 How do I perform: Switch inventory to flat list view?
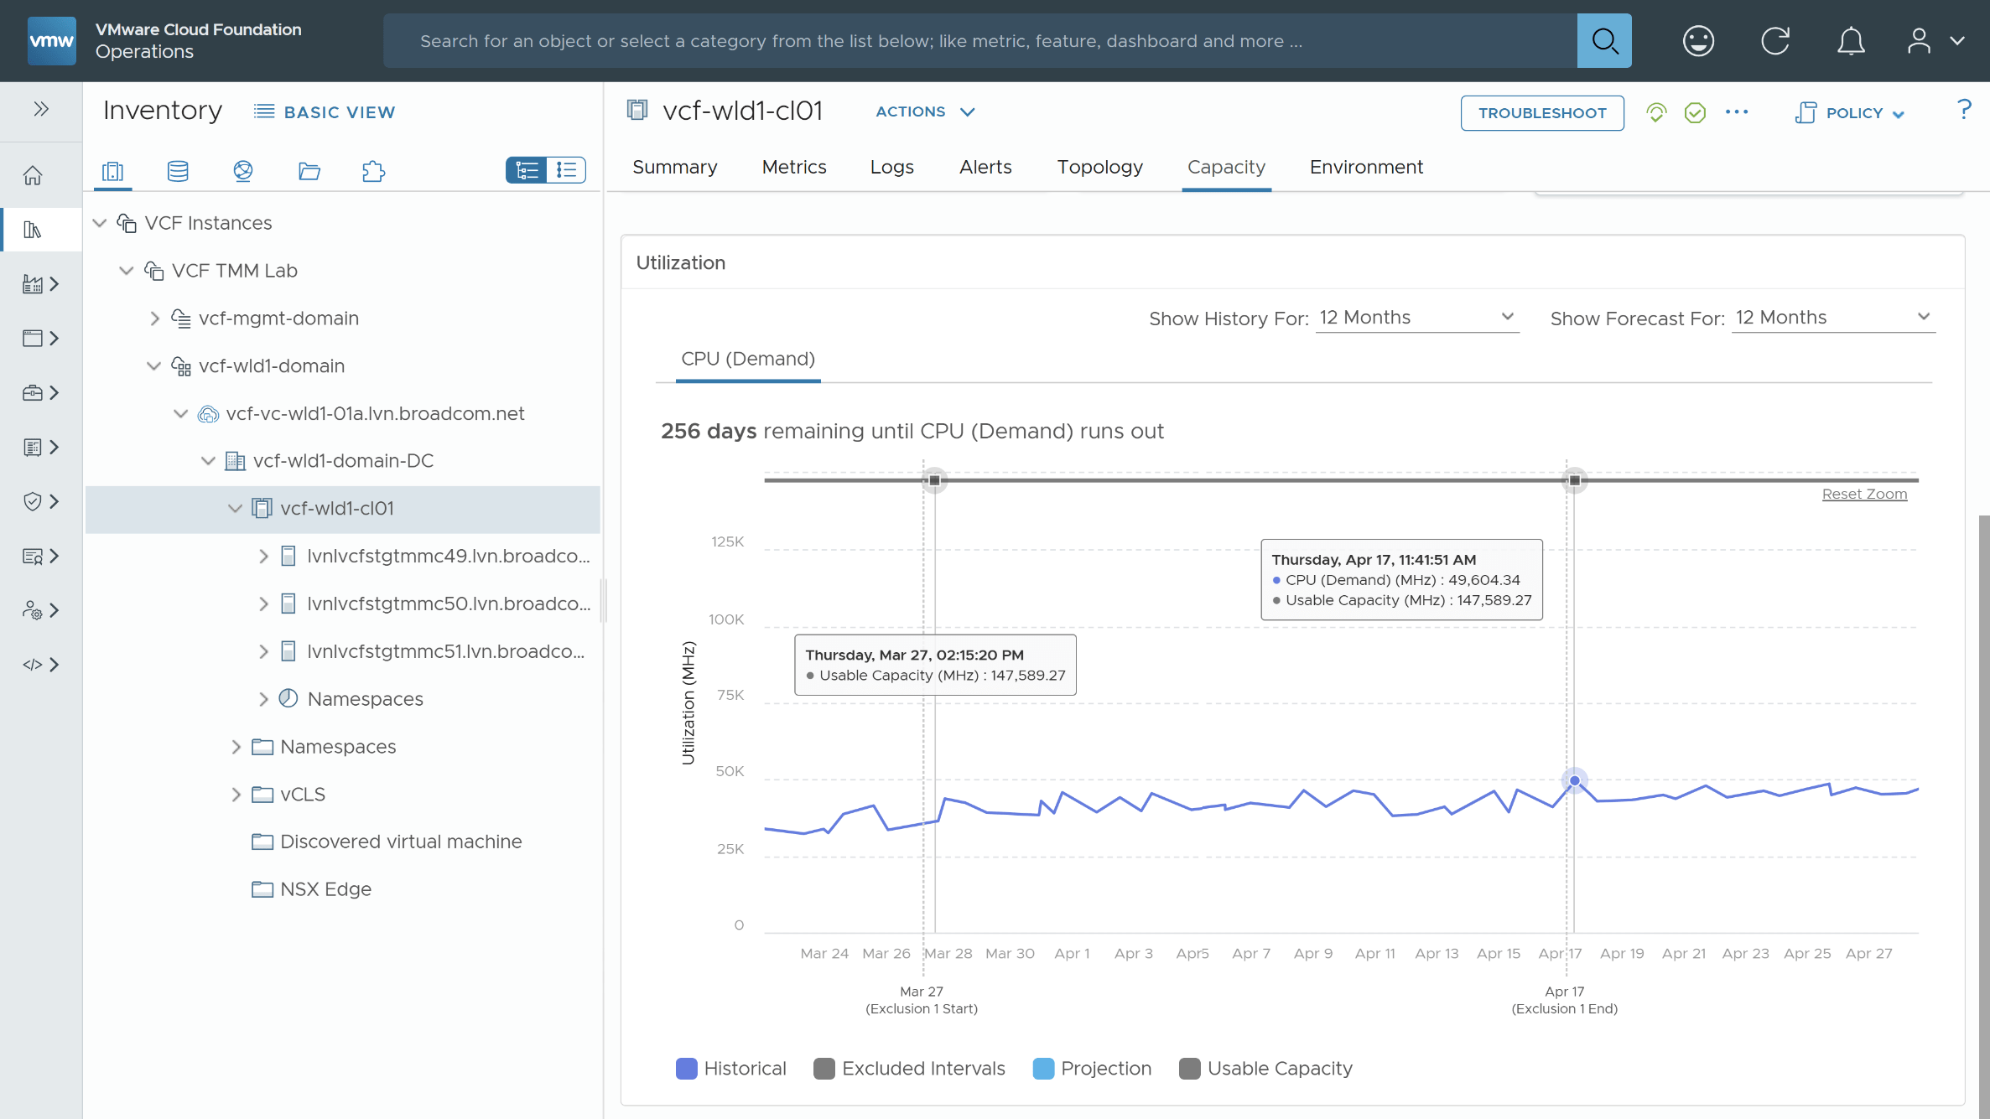click(566, 169)
